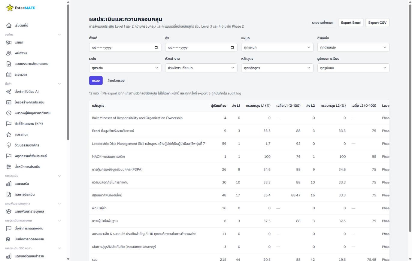Click the flag icon for ตัวชี้วัดผลงาน (KPI)

pyautogui.click(x=9, y=124)
